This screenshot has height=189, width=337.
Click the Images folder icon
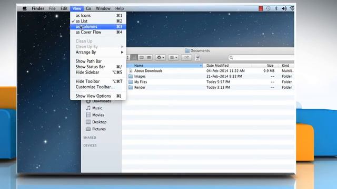131,76
